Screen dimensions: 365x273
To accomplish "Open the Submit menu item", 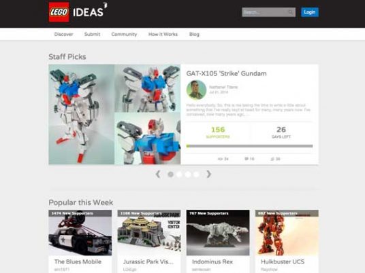I will [92, 35].
